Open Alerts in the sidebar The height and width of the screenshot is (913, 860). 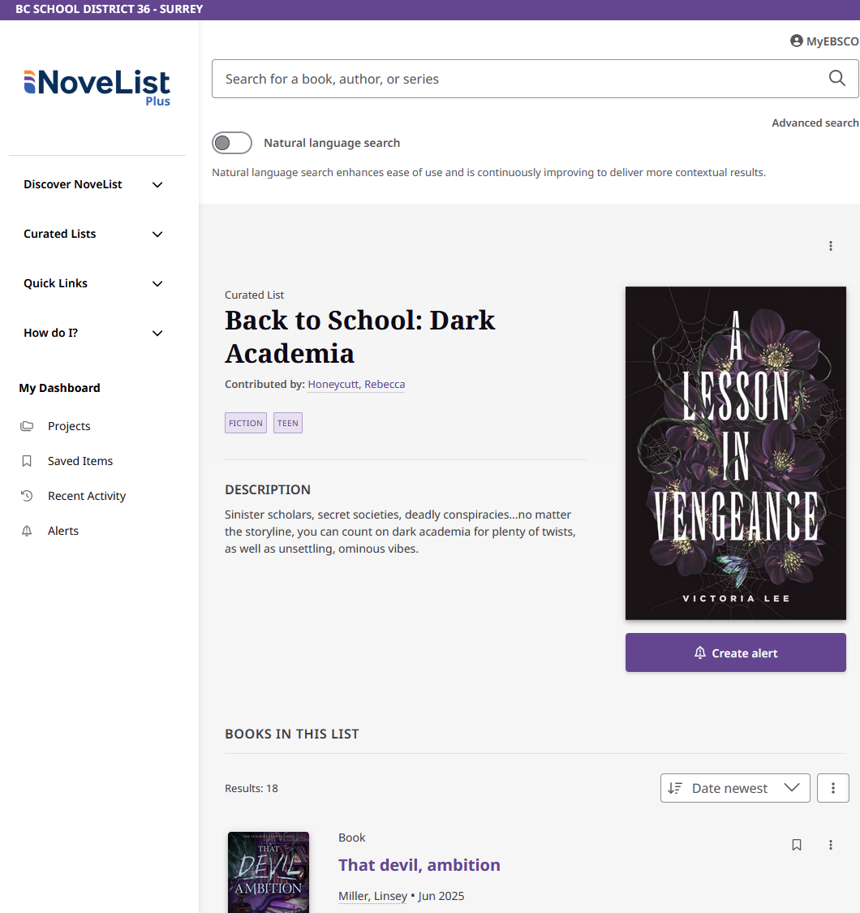click(63, 531)
